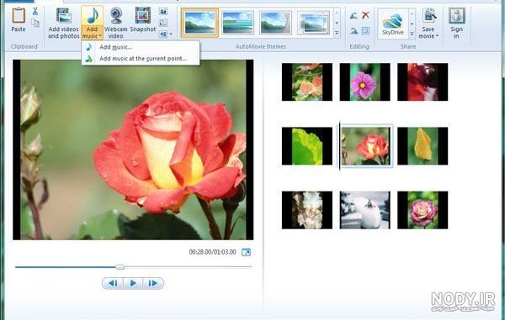Open Add videos and photos
The height and width of the screenshot is (320, 505).
pyautogui.click(x=63, y=24)
